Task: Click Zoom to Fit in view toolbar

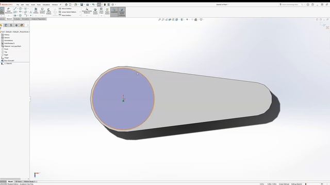Action: [x=159, y=20]
